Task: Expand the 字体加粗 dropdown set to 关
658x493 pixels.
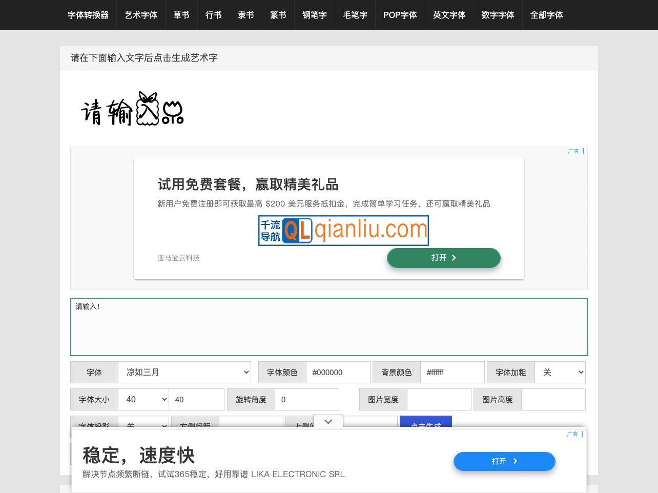Action: click(x=560, y=372)
